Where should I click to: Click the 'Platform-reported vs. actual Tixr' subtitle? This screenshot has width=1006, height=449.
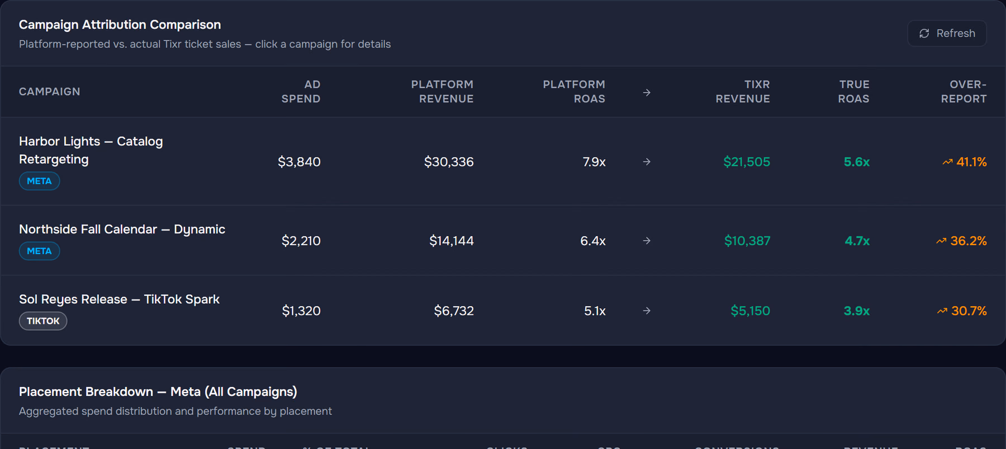pyautogui.click(x=205, y=44)
